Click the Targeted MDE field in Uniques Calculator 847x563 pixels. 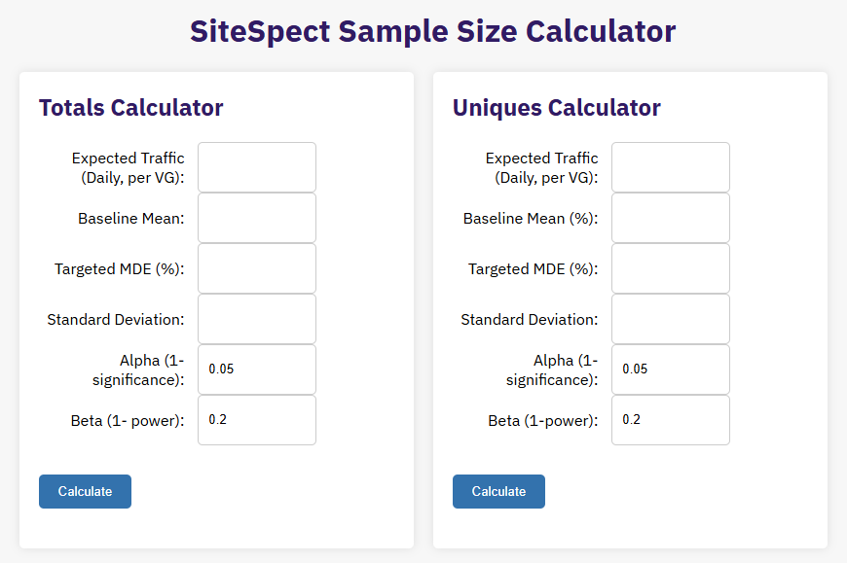[x=670, y=267]
